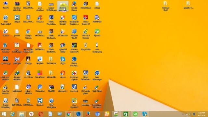Open the taskbar clock and date

tap(201, 114)
